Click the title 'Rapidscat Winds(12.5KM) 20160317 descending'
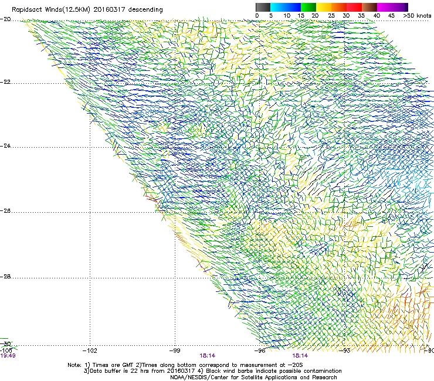This screenshot has width=434, height=381. [x=87, y=10]
